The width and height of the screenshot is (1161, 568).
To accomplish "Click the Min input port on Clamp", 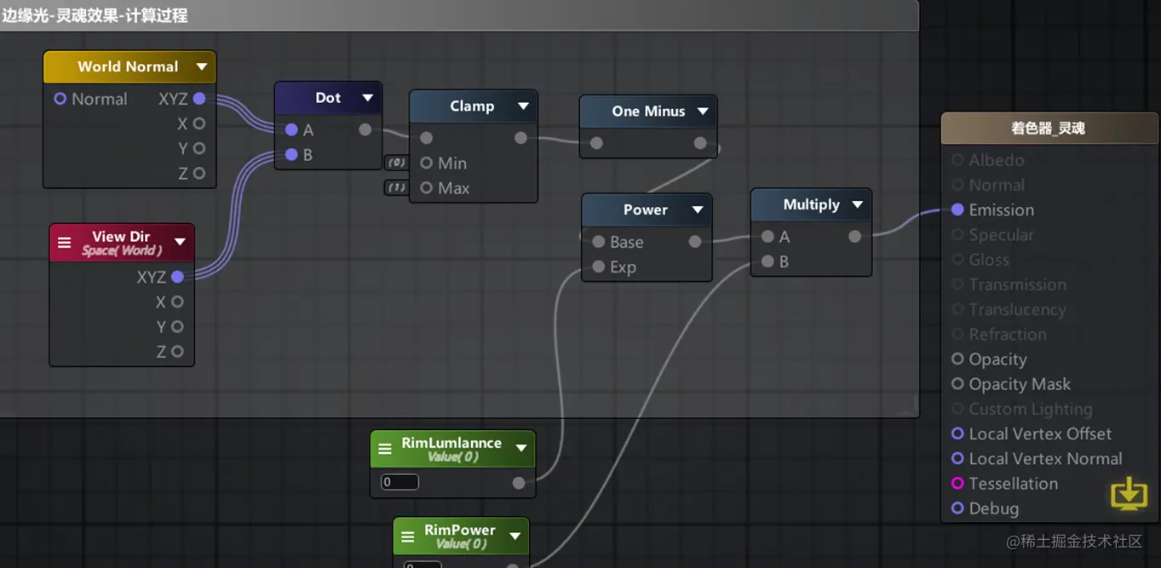I will point(426,163).
